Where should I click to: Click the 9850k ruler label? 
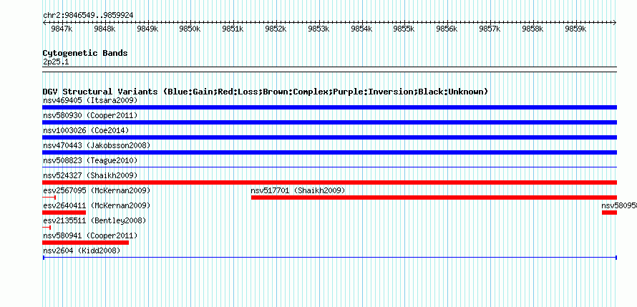(190, 29)
